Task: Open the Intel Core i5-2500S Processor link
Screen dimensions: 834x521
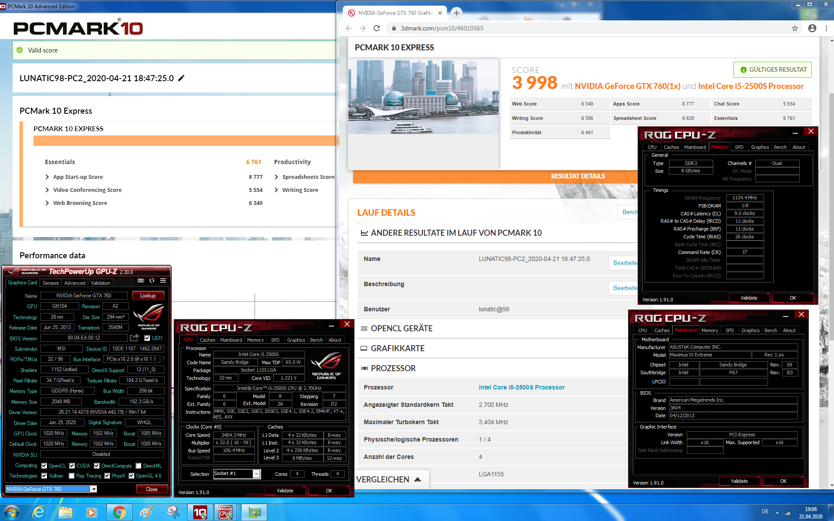Action: [521, 387]
